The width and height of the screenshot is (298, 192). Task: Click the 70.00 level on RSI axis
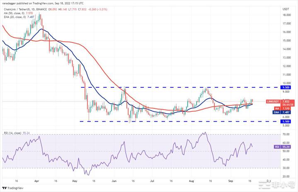[x=286, y=134]
